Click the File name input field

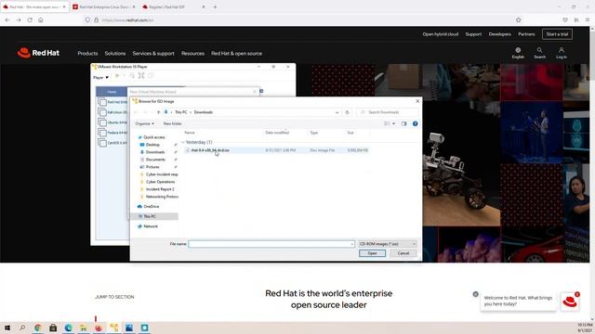click(x=271, y=244)
